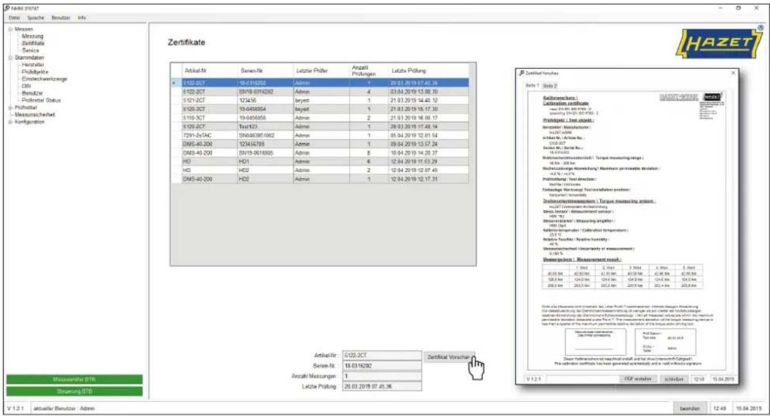Viewport: 770px width, 416px height.
Task: Select Service in the navigation tree
Action: point(31,50)
